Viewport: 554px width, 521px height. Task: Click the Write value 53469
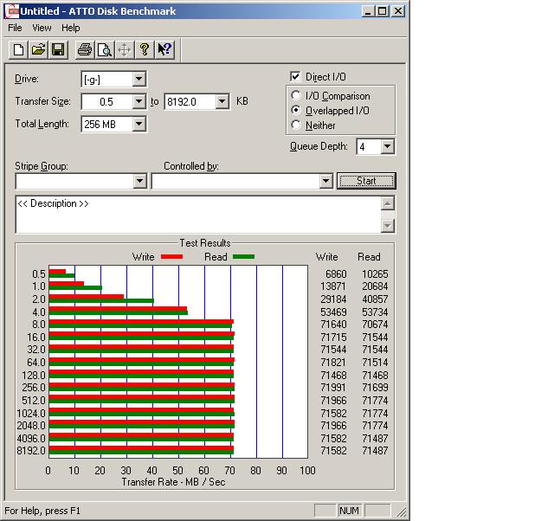333,312
